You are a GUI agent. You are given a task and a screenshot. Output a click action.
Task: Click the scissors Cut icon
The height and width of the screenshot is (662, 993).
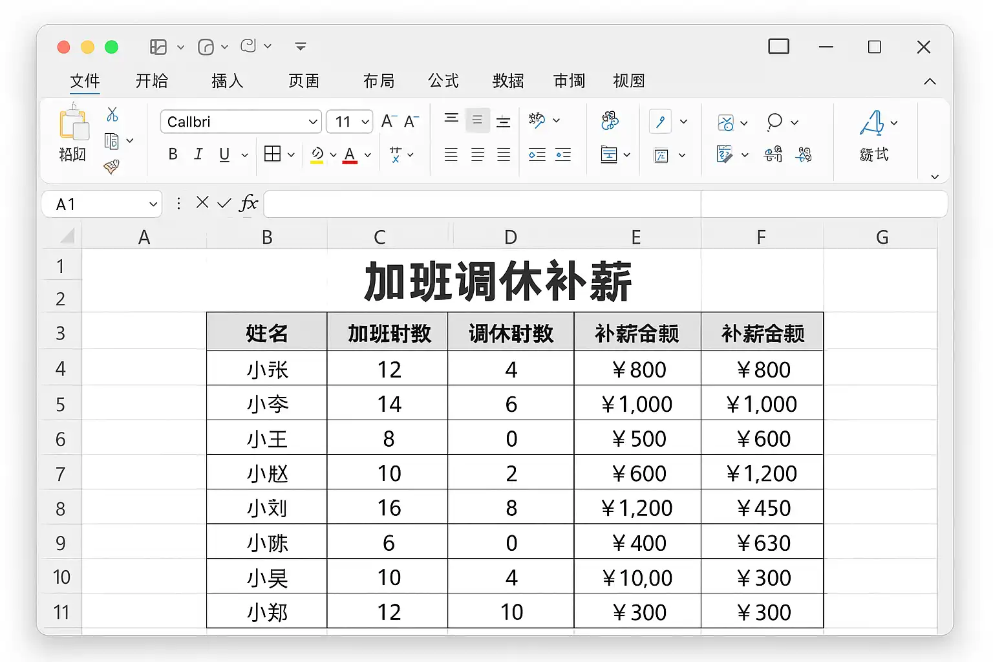click(112, 114)
